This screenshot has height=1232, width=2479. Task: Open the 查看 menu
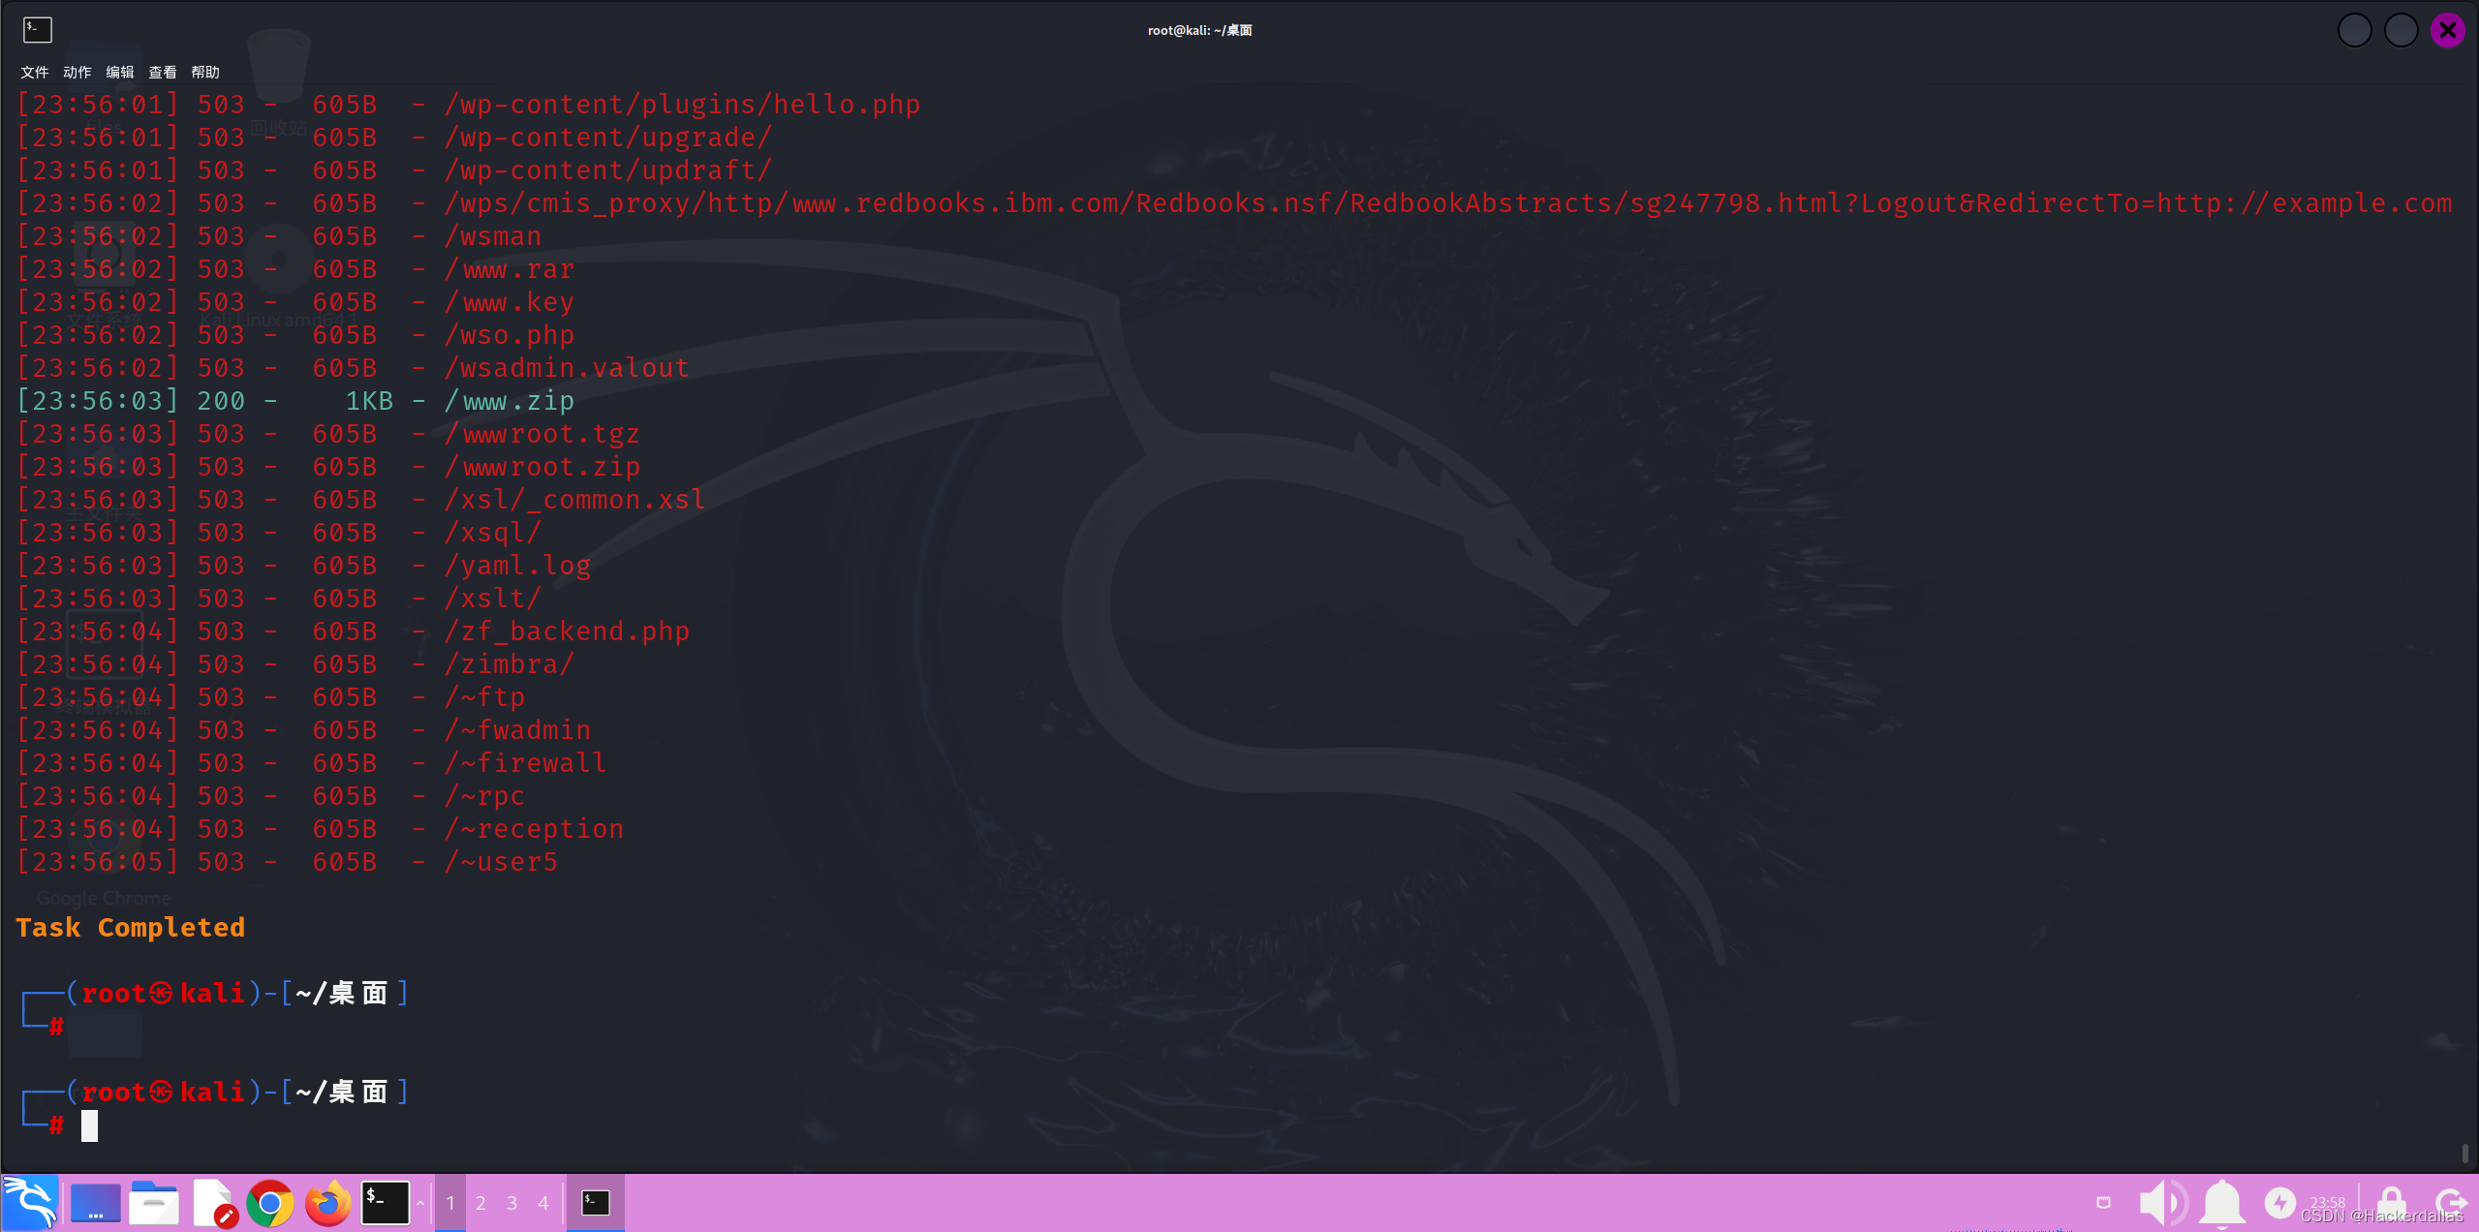tap(162, 73)
